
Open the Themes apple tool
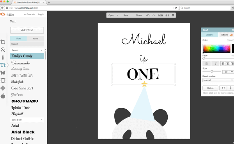3,96
